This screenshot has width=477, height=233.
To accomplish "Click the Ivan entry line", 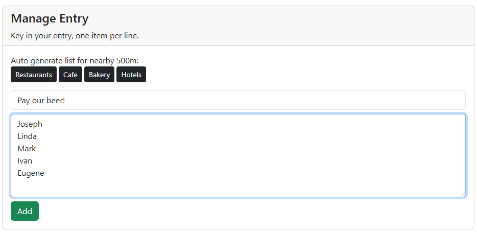I will (25, 161).
